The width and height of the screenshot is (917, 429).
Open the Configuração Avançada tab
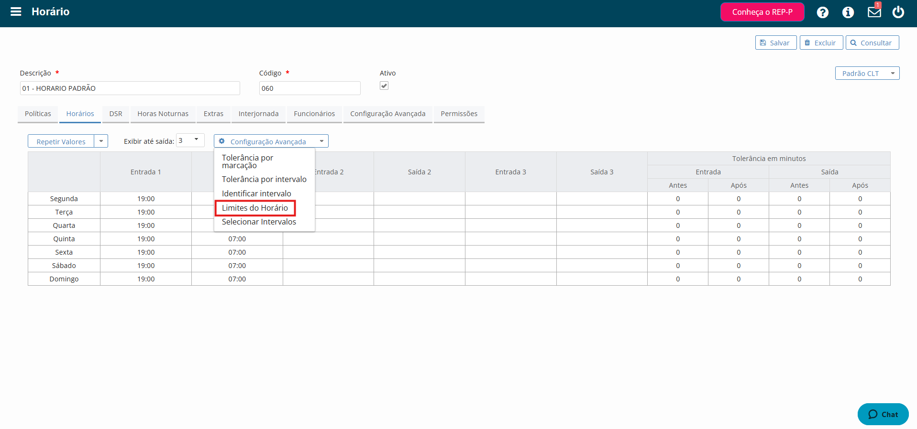[387, 114]
